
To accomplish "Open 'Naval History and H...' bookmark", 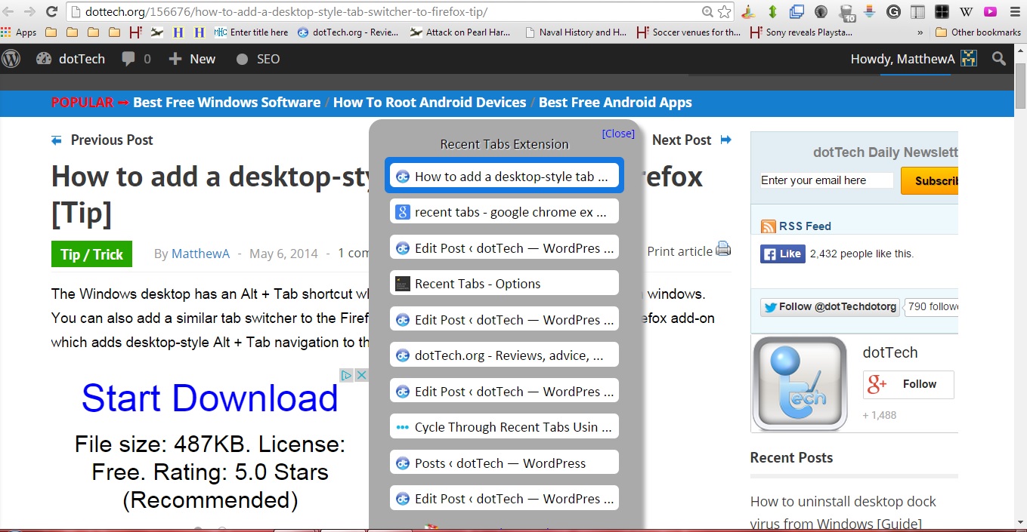I will click(x=575, y=32).
